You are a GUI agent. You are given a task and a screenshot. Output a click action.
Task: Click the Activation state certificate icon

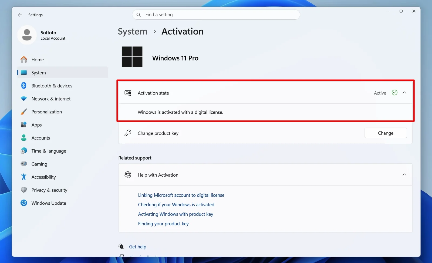coord(128,93)
